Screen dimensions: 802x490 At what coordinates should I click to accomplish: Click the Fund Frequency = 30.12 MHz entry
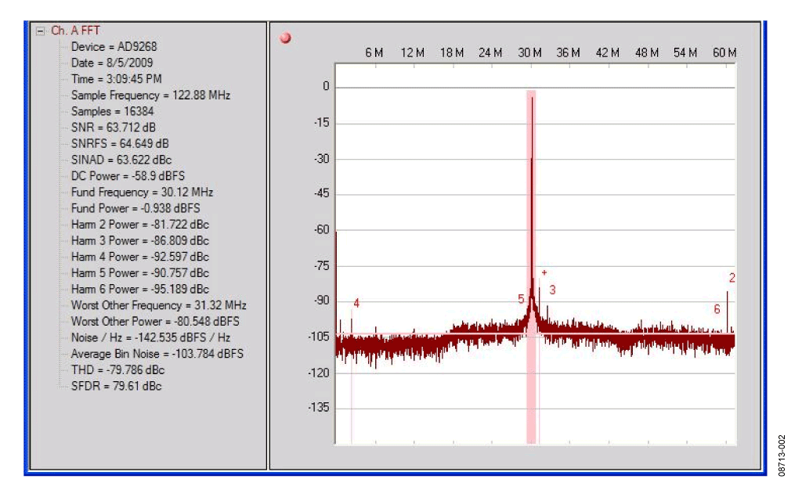[142, 192]
